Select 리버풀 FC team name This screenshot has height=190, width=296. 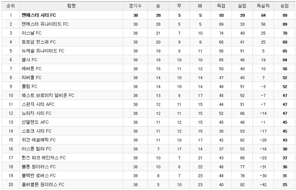(x=32, y=77)
